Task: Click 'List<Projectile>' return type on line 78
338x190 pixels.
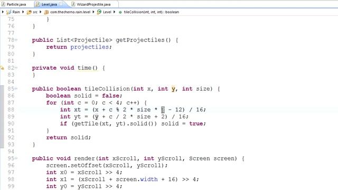Action: pos(84,40)
